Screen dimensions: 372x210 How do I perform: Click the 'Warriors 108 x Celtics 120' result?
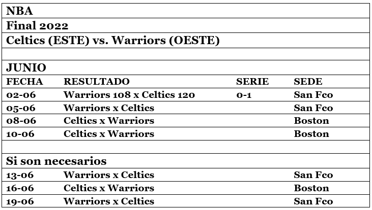point(129,95)
